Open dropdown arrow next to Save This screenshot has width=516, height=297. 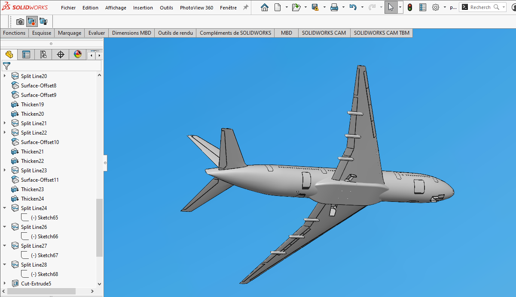tap(324, 7)
